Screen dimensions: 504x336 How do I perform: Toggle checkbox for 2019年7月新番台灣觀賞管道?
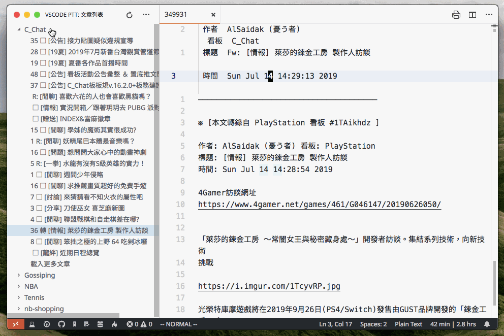tap(43, 52)
